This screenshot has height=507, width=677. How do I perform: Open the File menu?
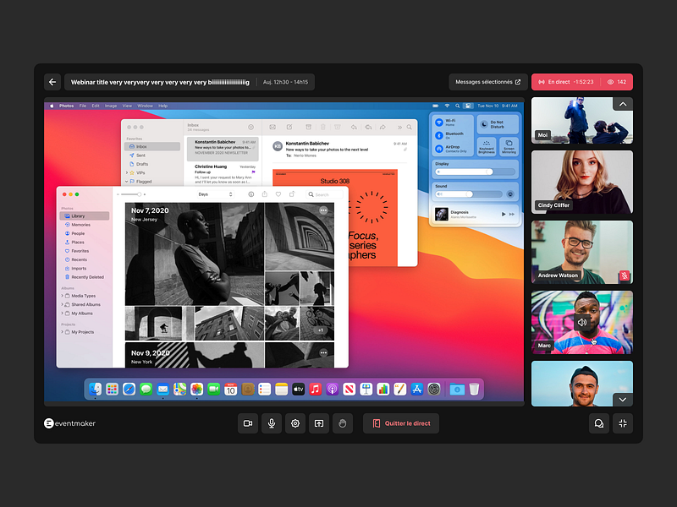tap(82, 106)
